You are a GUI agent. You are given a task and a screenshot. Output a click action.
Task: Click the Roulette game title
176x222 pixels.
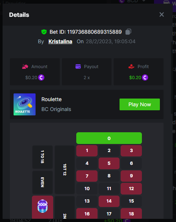pos(52,99)
